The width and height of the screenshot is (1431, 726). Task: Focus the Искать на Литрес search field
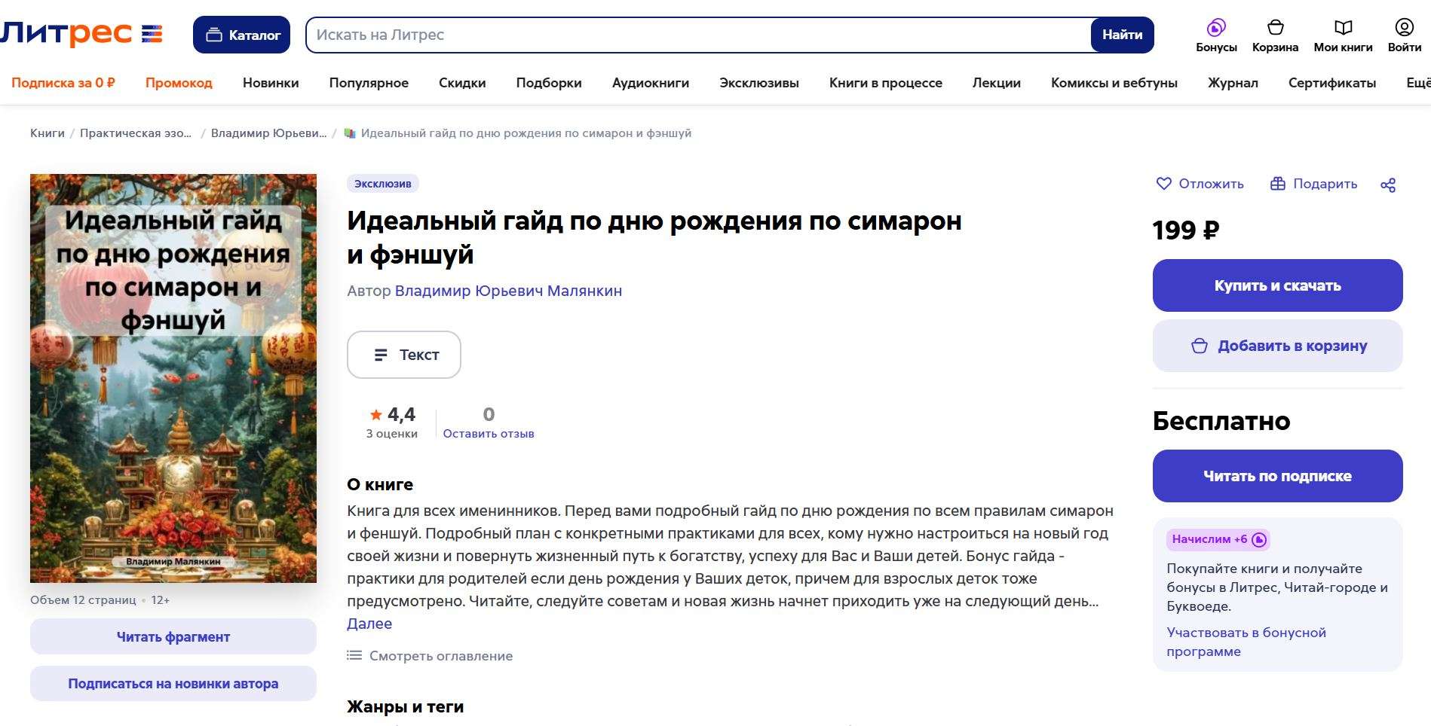pos(698,35)
